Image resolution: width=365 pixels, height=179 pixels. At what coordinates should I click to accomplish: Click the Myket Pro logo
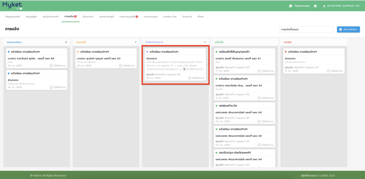[14, 5]
